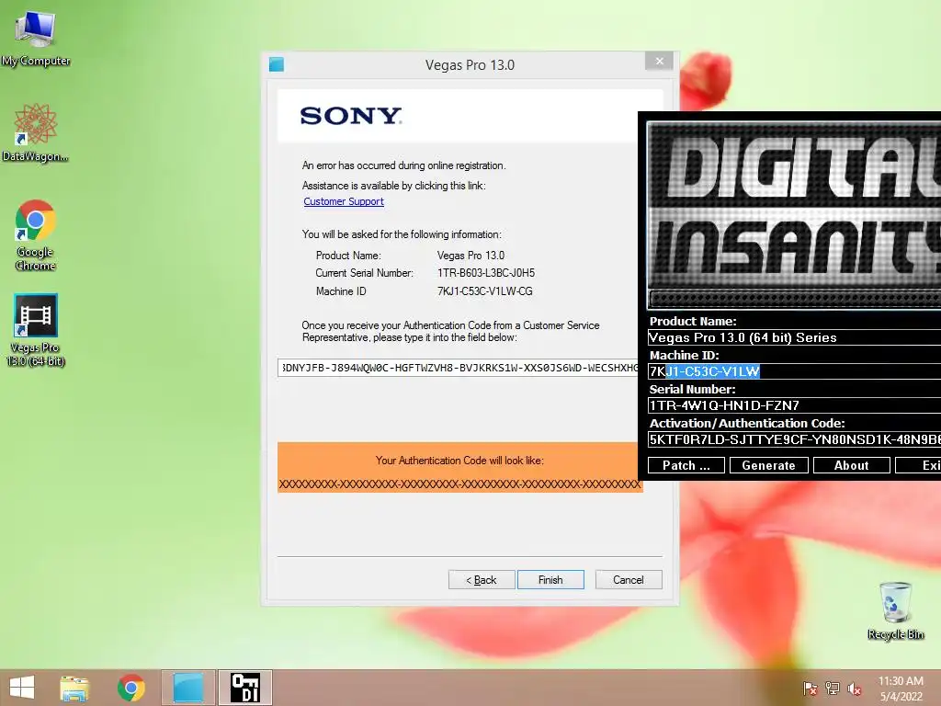Click the keygen Machine ID field
The image size is (941, 706).
[795, 371]
